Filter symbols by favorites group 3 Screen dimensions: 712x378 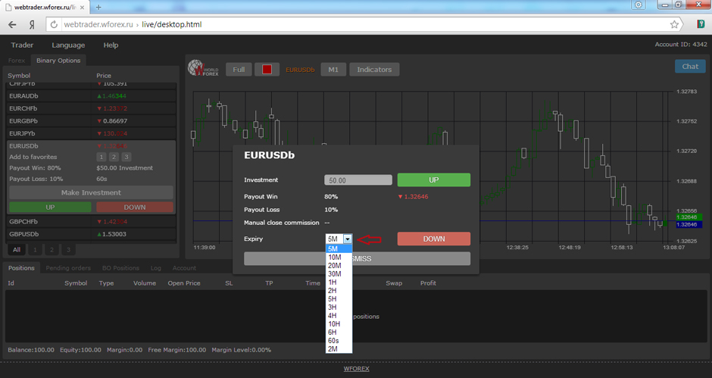point(69,249)
